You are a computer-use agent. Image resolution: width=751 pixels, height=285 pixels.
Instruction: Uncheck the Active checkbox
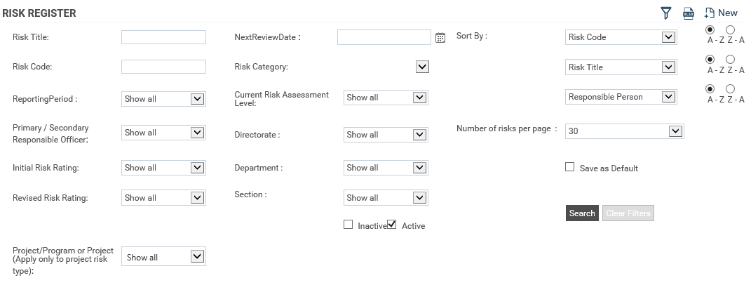[392, 224]
